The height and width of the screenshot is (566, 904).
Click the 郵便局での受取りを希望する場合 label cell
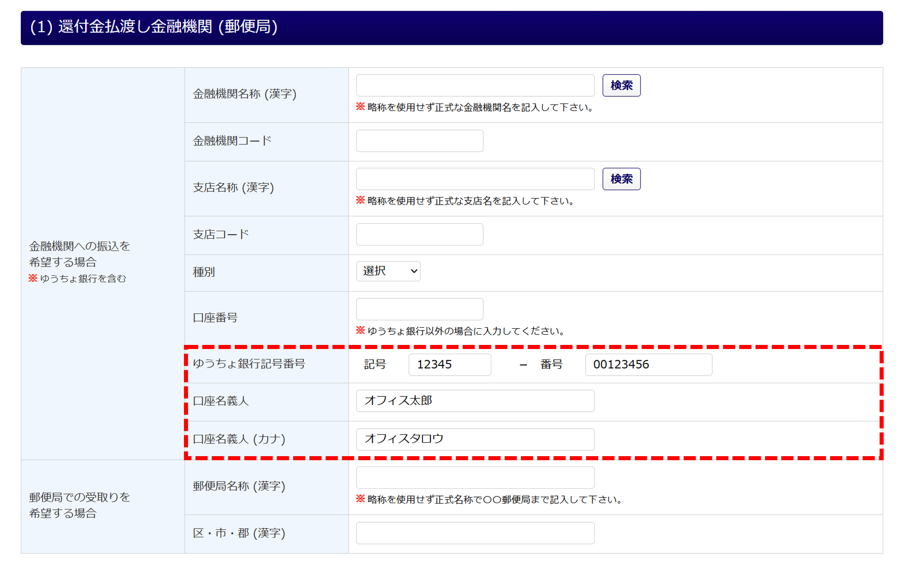(80, 505)
